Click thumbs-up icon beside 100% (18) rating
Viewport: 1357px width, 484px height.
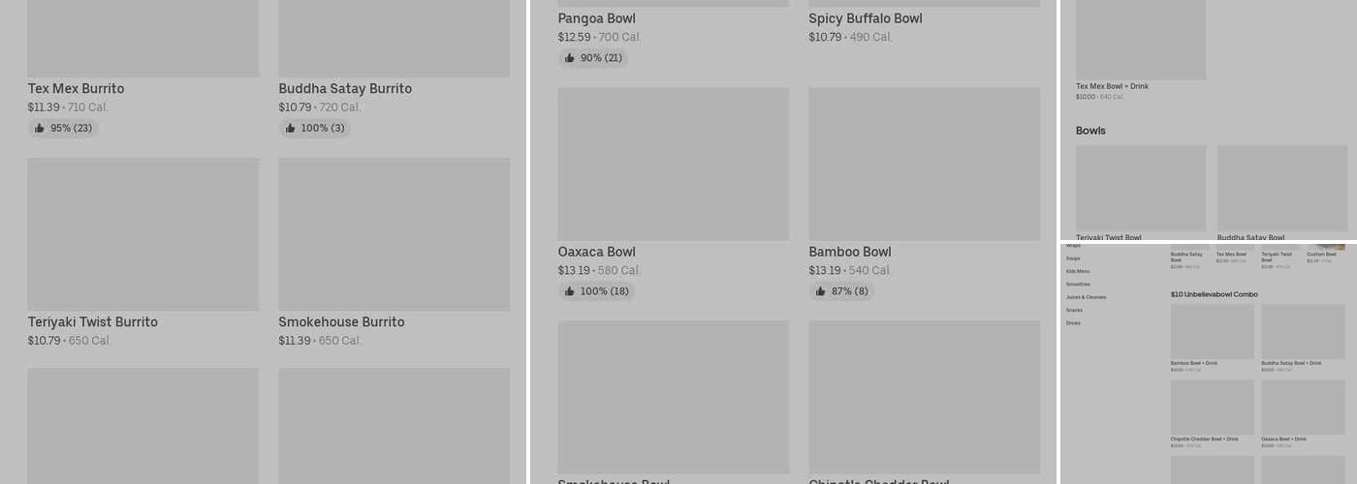[x=570, y=291]
